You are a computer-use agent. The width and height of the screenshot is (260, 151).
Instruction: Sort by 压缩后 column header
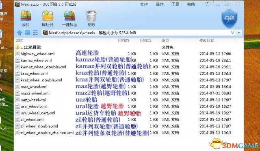[145, 41]
